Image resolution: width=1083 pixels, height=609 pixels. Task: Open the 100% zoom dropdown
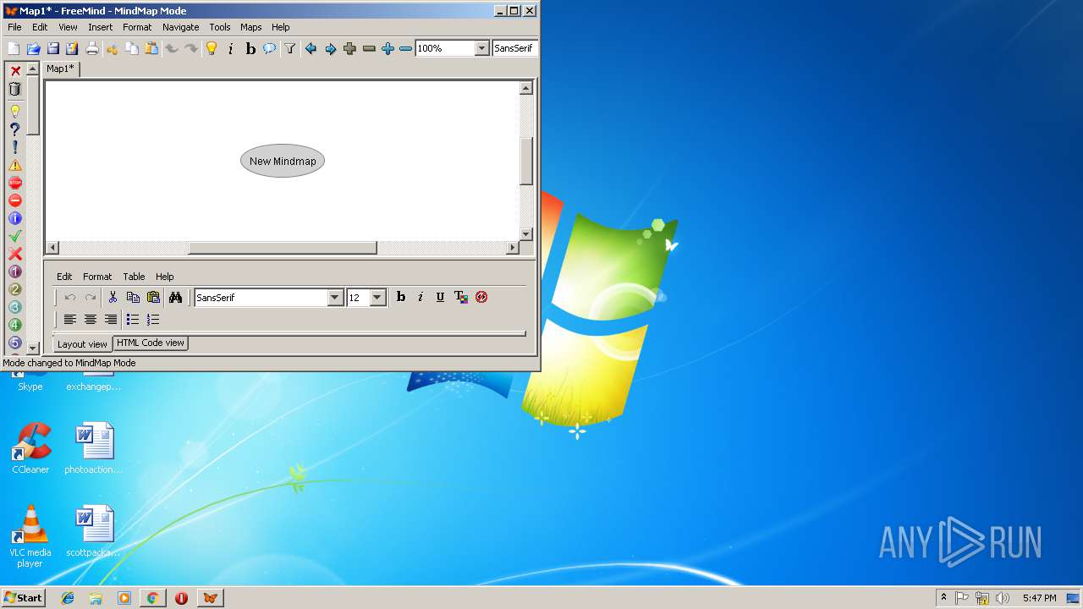481,48
